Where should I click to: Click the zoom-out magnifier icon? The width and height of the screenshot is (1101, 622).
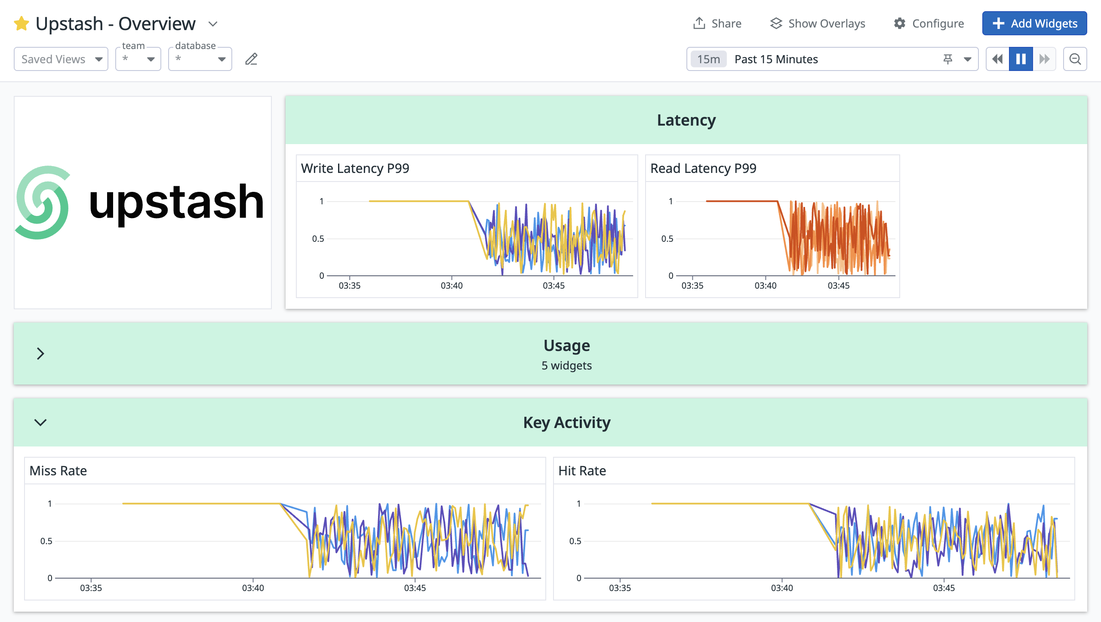[x=1075, y=59]
